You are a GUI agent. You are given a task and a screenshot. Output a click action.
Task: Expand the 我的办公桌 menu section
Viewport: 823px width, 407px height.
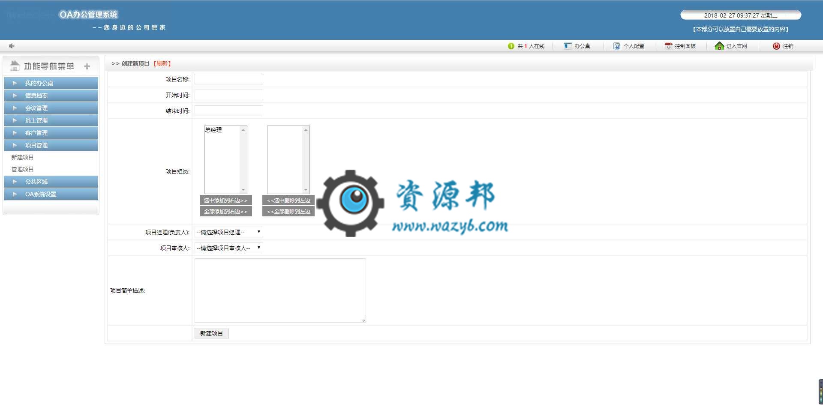pyautogui.click(x=51, y=83)
